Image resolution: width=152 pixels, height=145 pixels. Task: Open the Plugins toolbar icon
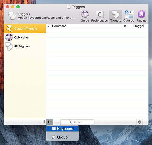click(141, 16)
